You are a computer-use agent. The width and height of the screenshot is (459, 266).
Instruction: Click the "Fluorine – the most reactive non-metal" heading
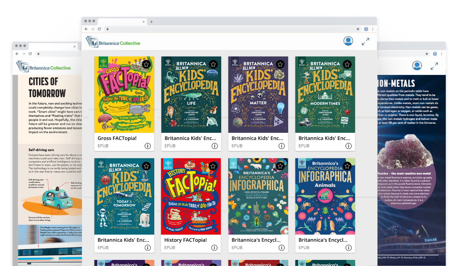pos(404,174)
